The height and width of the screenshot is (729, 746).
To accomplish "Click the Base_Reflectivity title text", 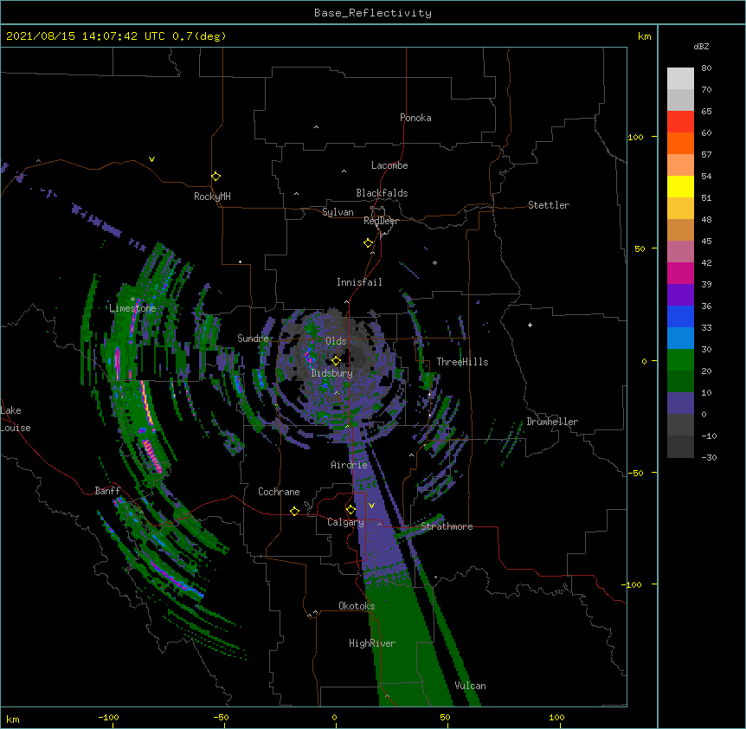I will pos(373,13).
